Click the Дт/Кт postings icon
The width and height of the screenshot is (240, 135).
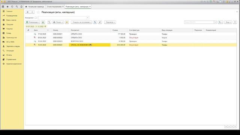[x=49, y=22]
